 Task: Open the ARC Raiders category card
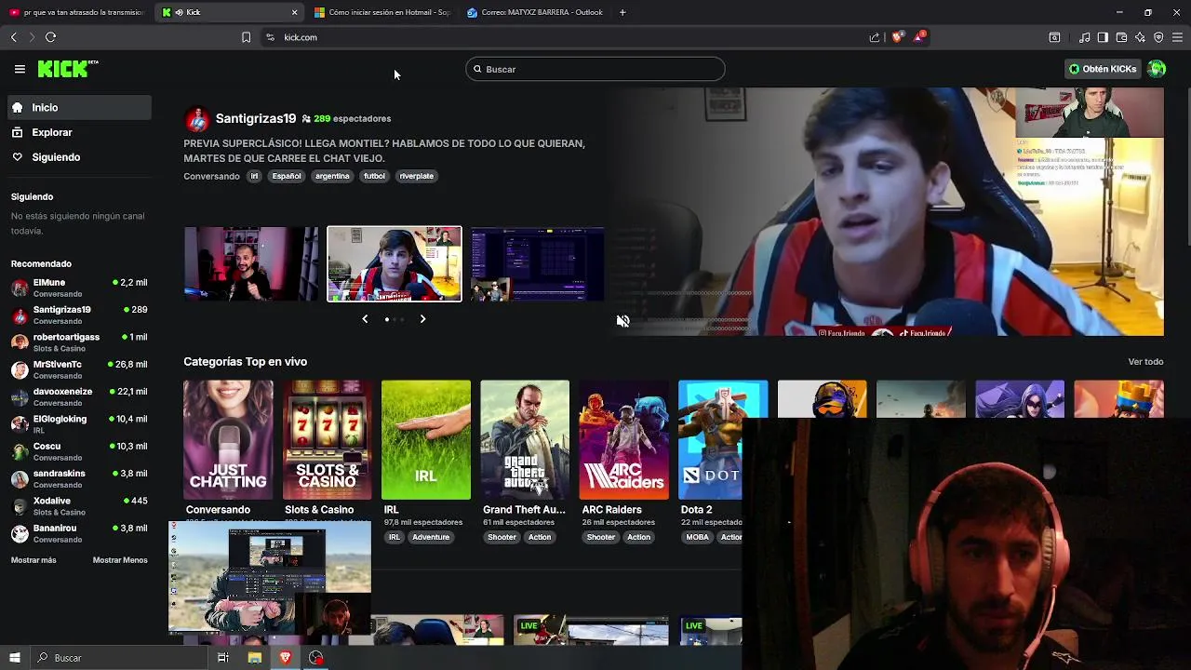point(624,440)
